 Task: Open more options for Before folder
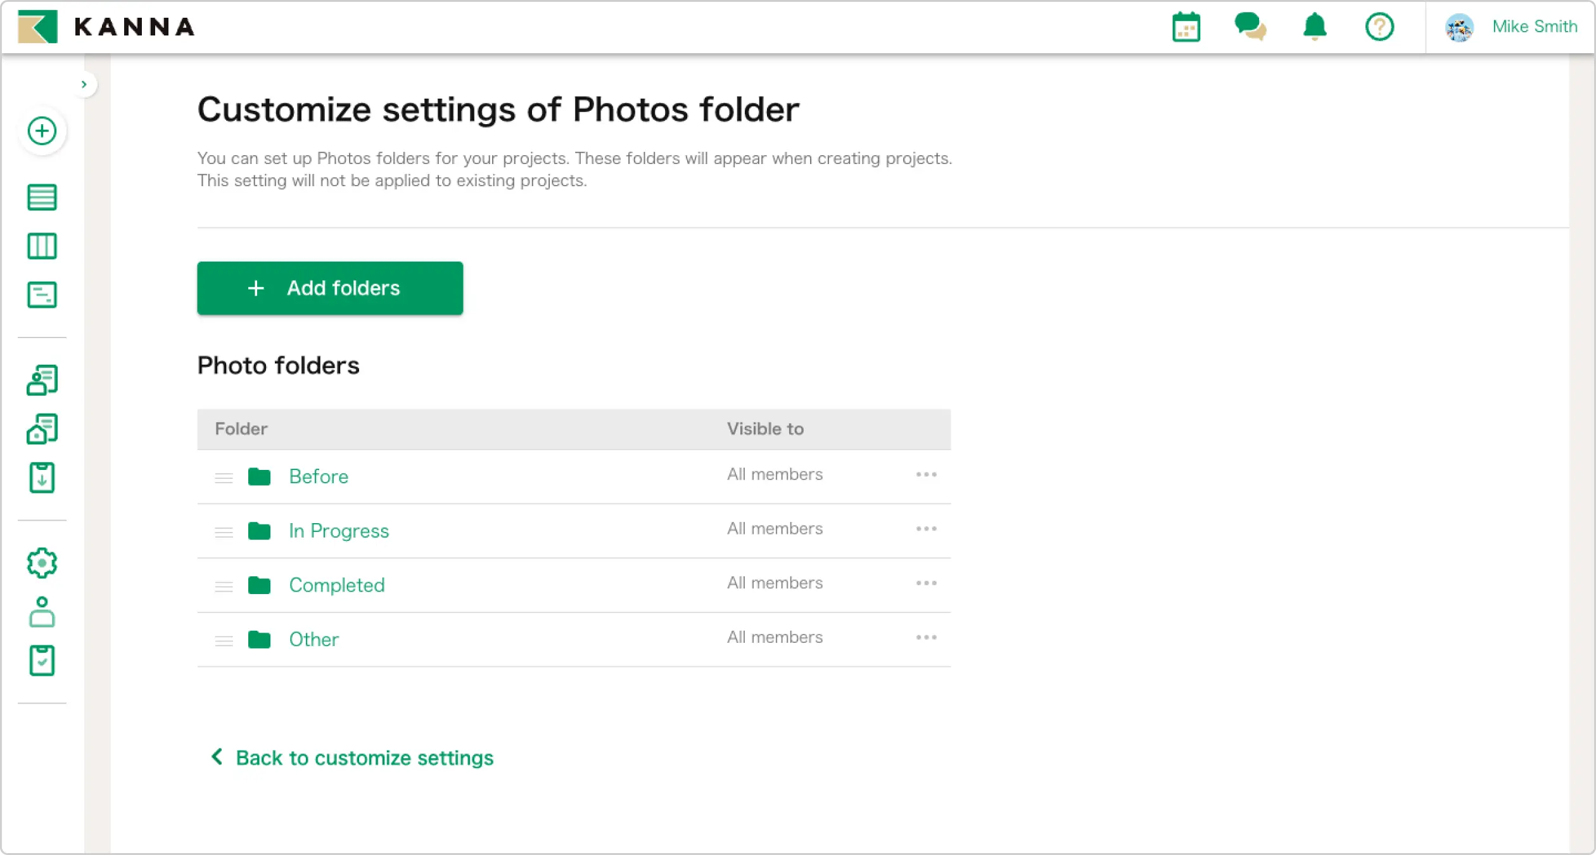(926, 474)
